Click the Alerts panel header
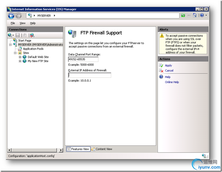222x172 pixels. click(x=183, y=29)
